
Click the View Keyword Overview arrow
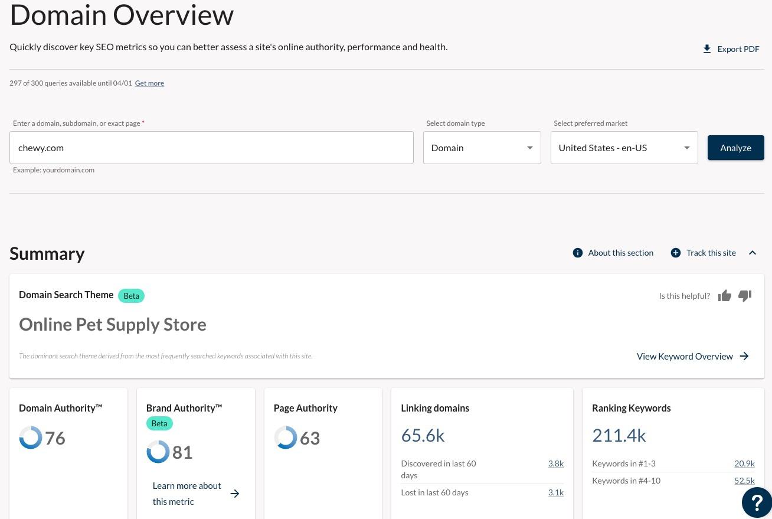[x=744, y=356]
